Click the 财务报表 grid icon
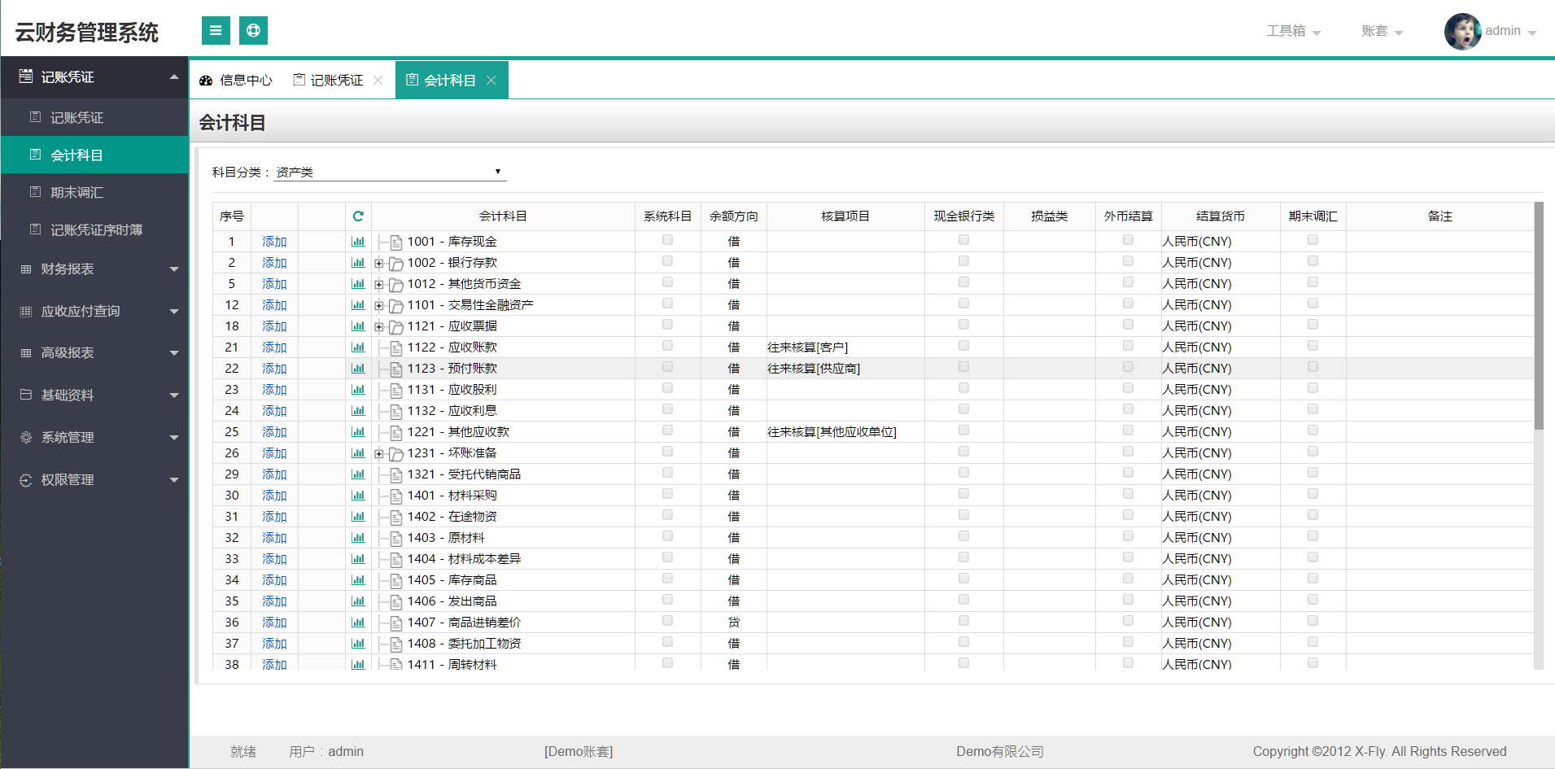1555x769 pixels. pyautogui.click(x=26, y=269)
